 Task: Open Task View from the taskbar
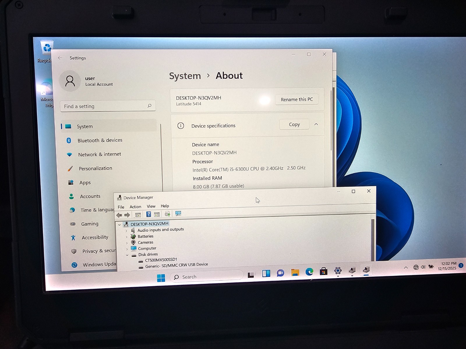(251, 275)
